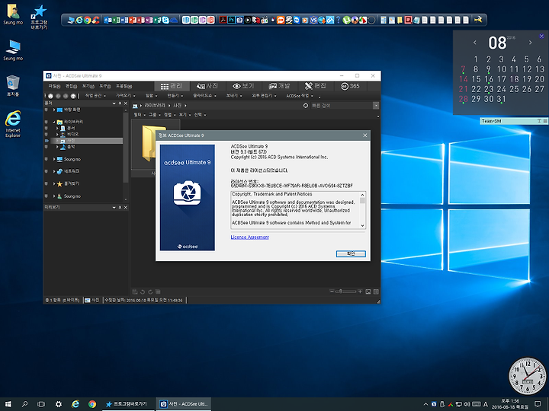549x411 pixels.
Task: Open the 보내기 (Send) dropdown
Action: tap(234, 95)
